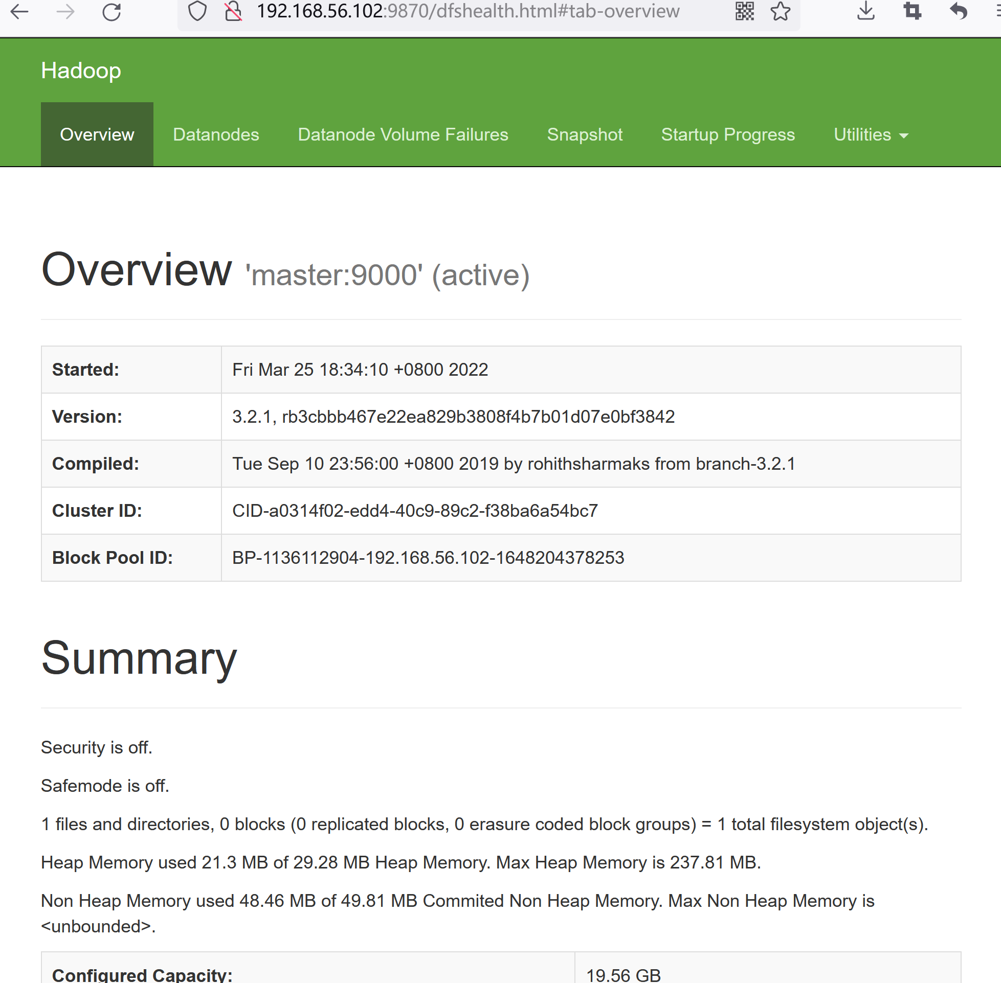Open the downloads arrow icon
Image resolution: width=1001 pixels, height=983 pixels.
[865, 11]
